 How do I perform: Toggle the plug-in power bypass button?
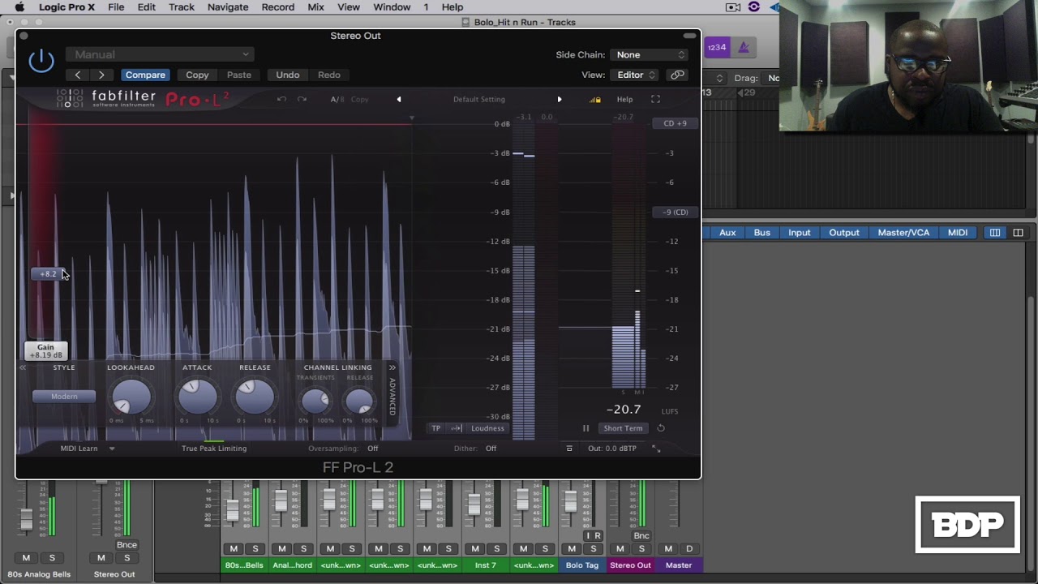[x=41, y=60]
